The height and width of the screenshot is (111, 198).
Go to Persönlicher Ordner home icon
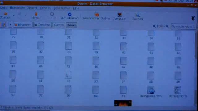(x=97, y=14)
